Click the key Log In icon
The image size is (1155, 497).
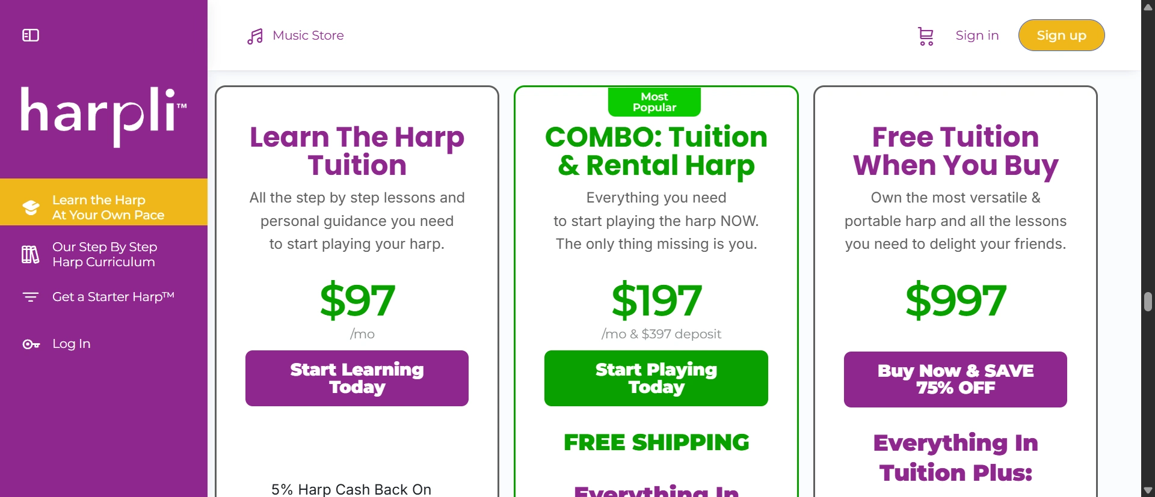31,344
